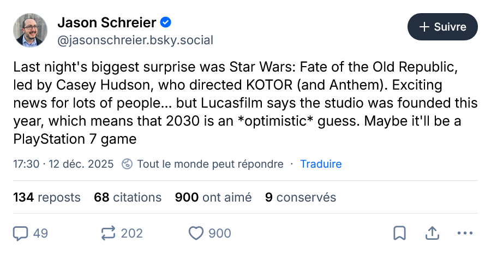The image size is (491, 254).
Task: Open the 9 conservés count
Action: (x=301, y=197)
